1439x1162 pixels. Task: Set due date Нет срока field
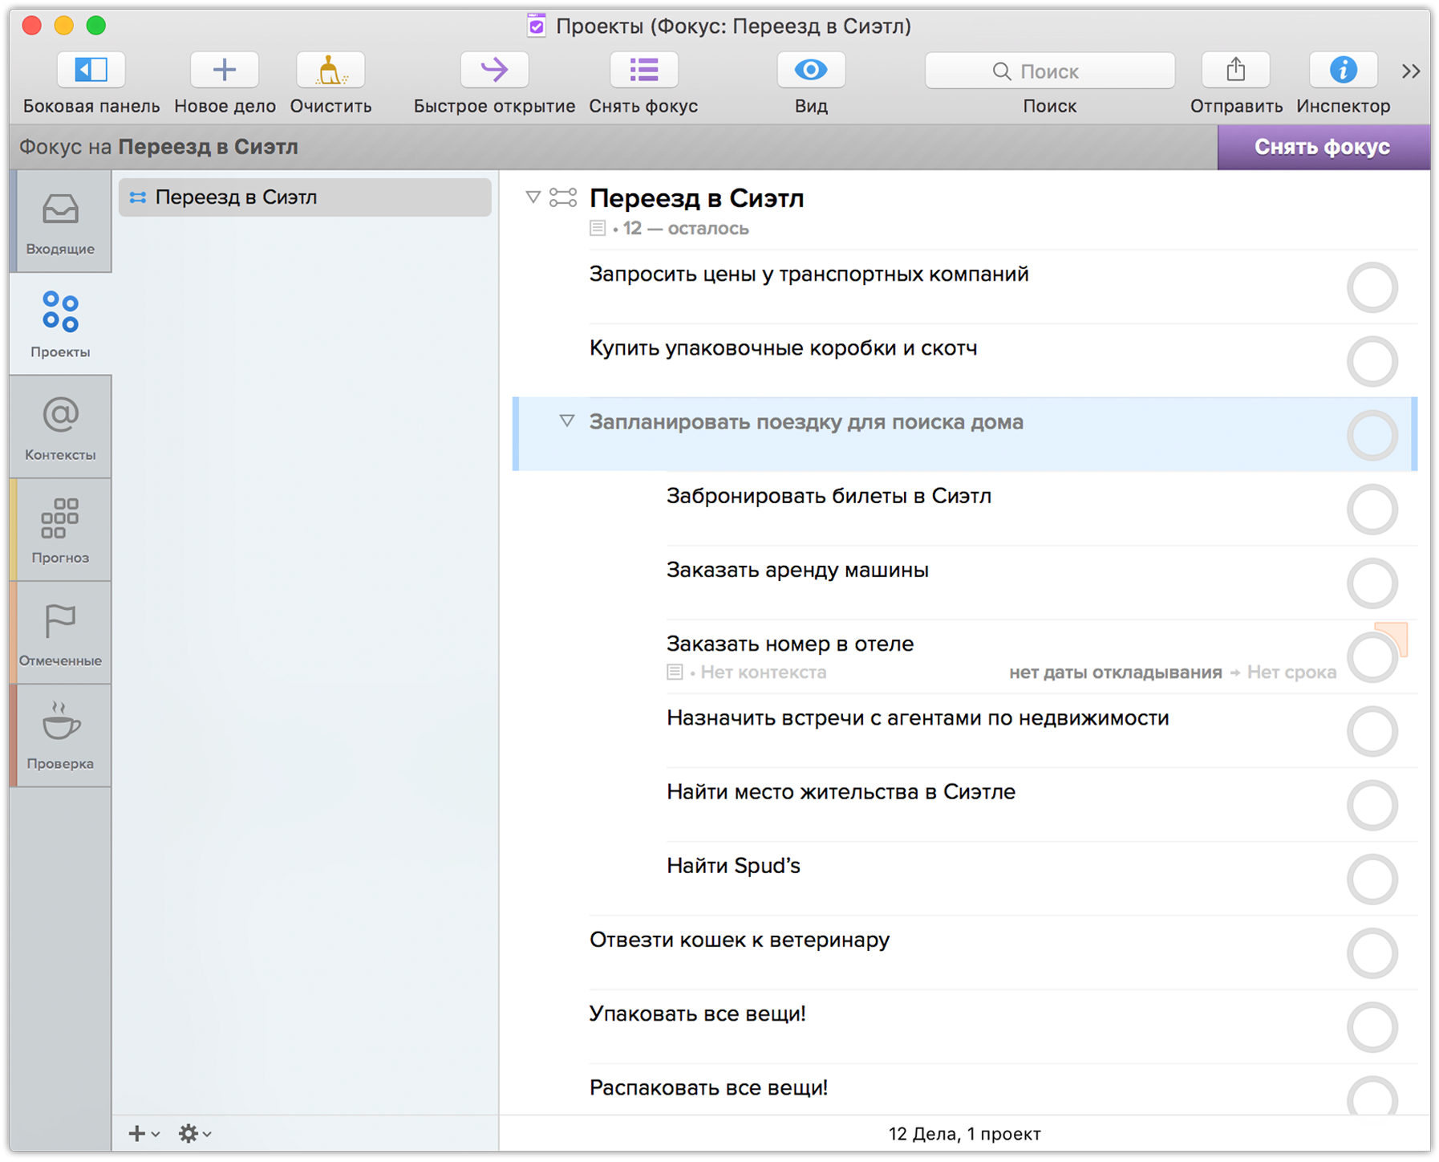[x=1291, y=672]
